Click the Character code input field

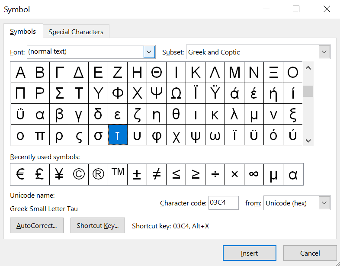(223, 203)
